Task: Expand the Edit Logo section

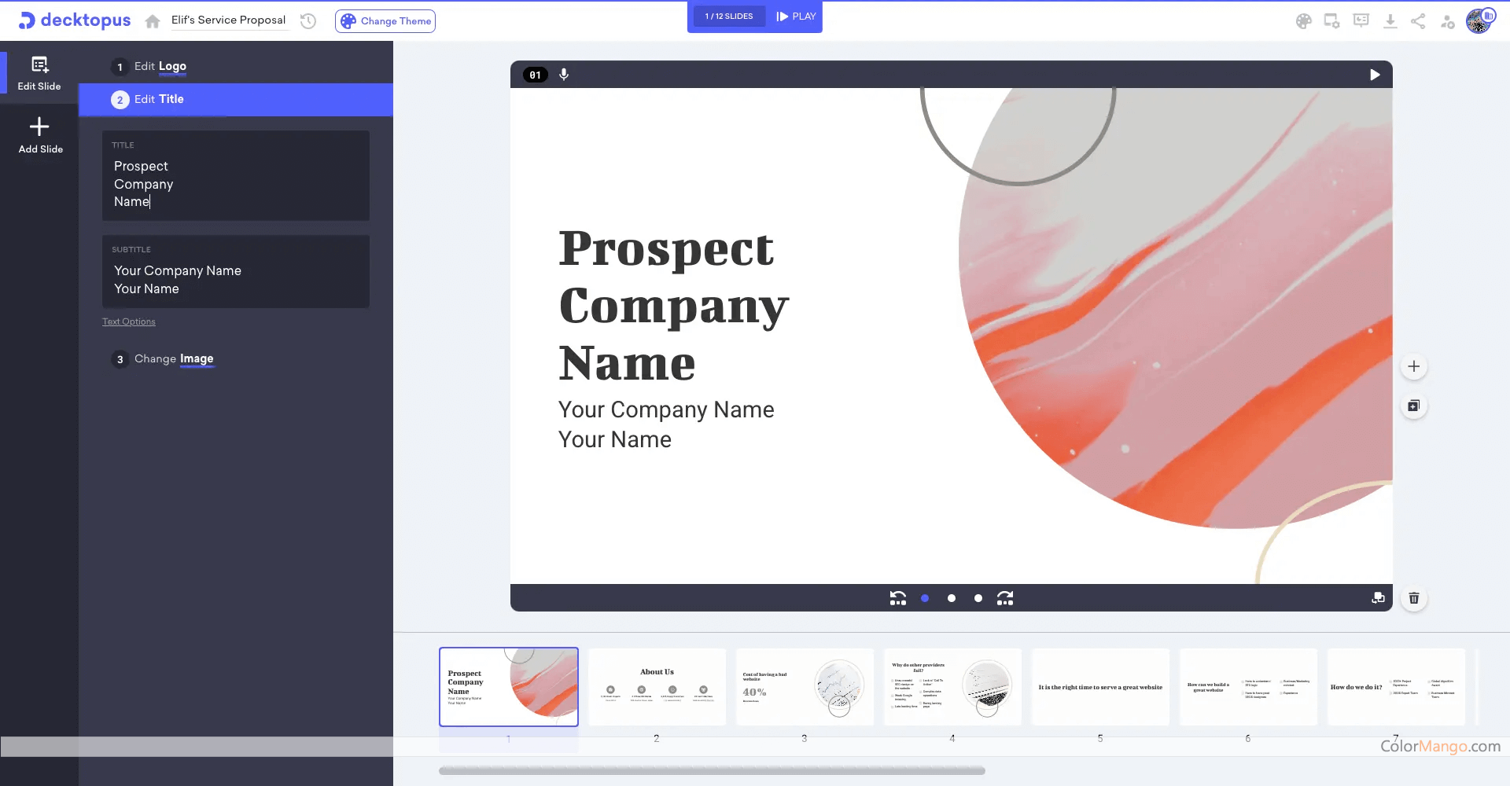Action: point(160,67)
